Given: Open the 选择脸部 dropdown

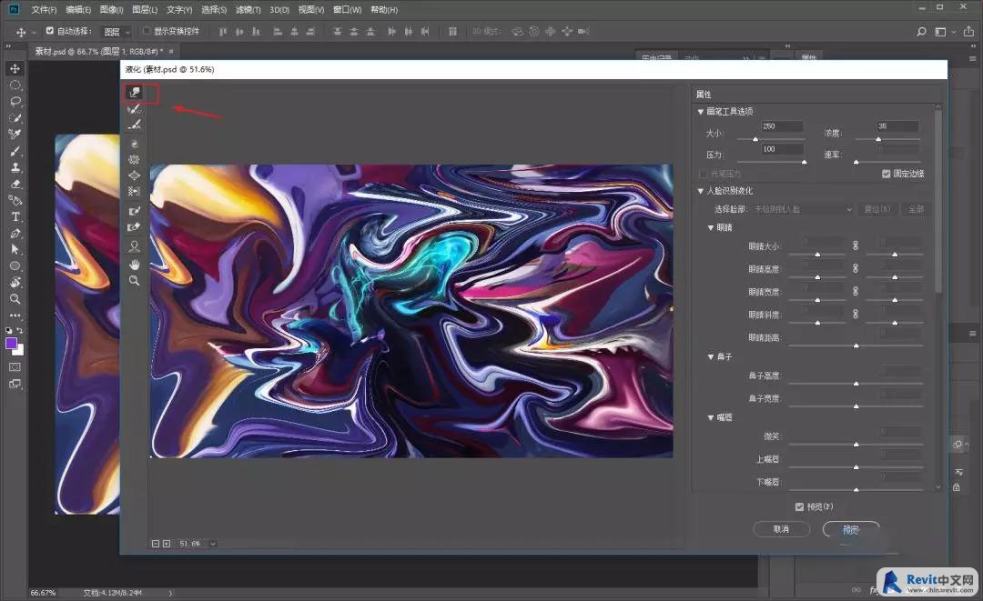Looking at the screenshot, I should tap(803, 209).
